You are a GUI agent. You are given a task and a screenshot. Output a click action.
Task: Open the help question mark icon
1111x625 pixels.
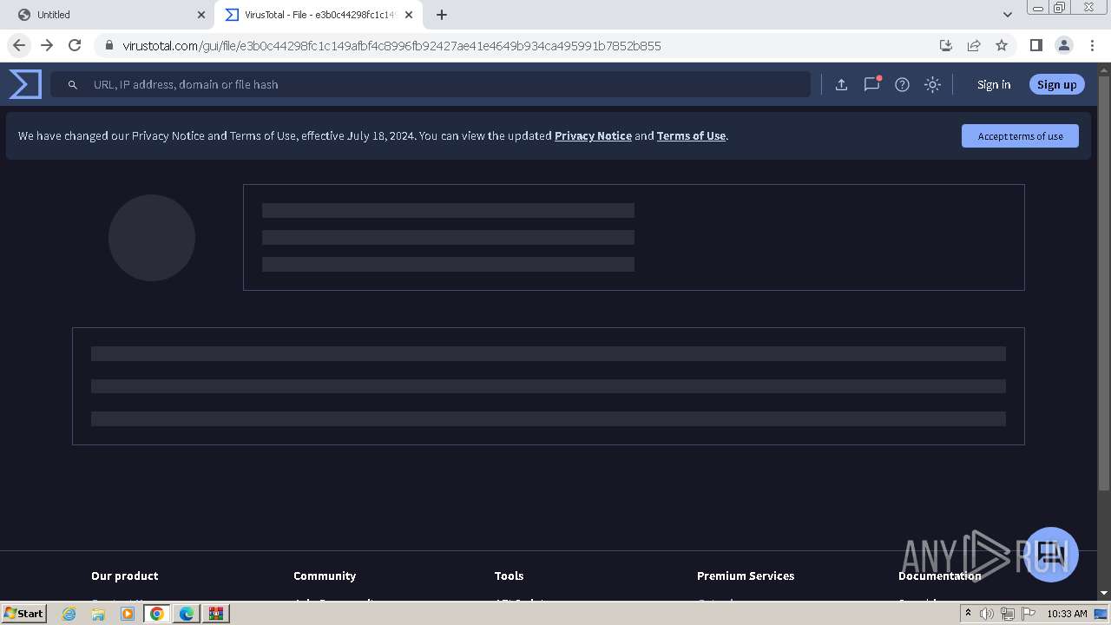pyautogui.click(x=902, y=84)
